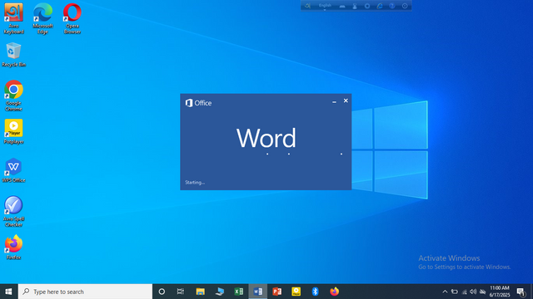Open the Windows Start menu

(x=9, y=292)
